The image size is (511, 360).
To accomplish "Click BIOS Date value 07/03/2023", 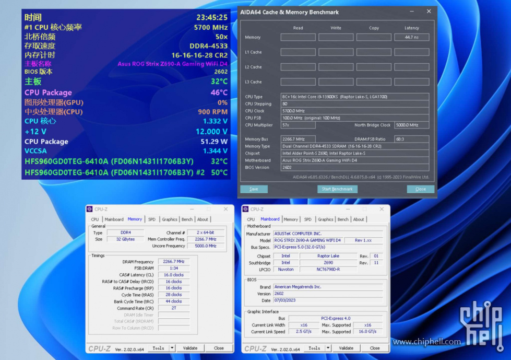I will coord(328,300).
